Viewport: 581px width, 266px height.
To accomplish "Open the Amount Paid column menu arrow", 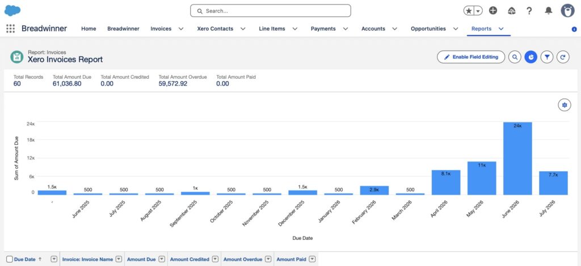I will coord(312,259).
